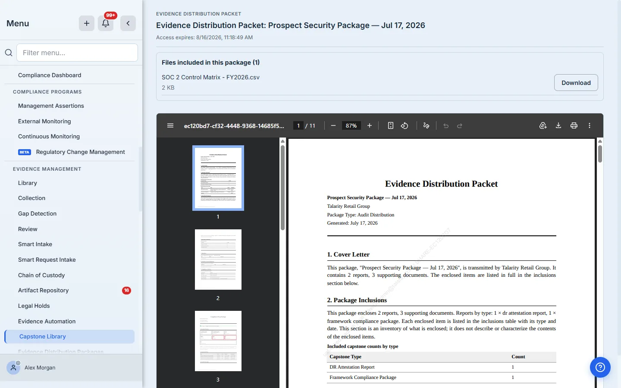Screen dimensions: 621x388
Task: Click Framework Compliance Package table row
Action: [x=442, y=377]
